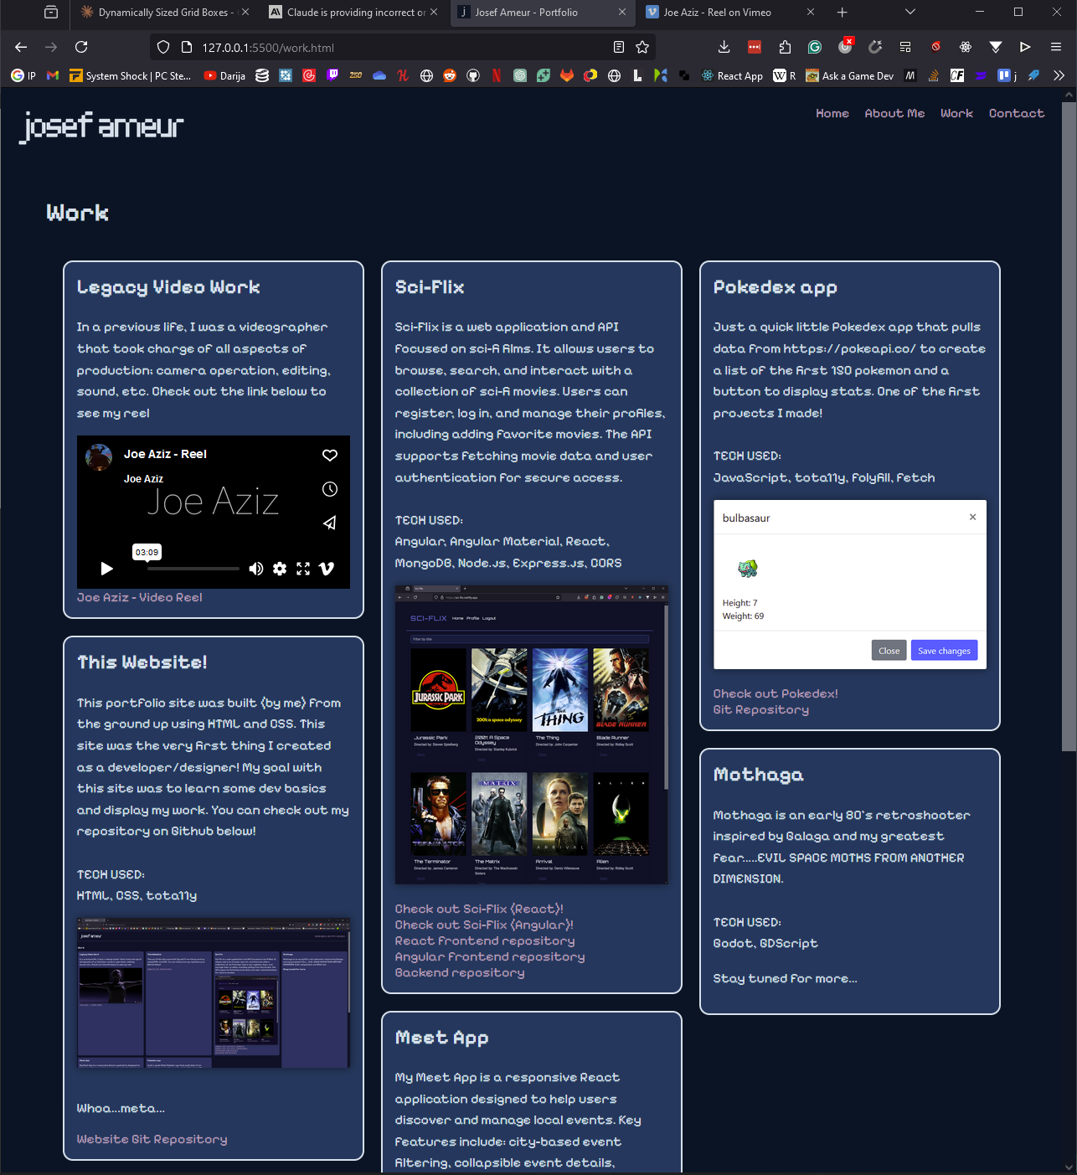The image size is (1077, 1175).
Task: Open the About Me navigation item
Action: point(894,113)
